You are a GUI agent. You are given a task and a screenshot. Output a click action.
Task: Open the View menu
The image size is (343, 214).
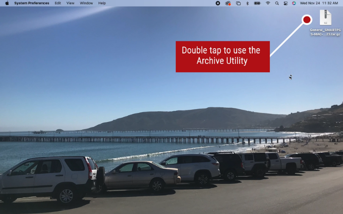pos(70,3)
